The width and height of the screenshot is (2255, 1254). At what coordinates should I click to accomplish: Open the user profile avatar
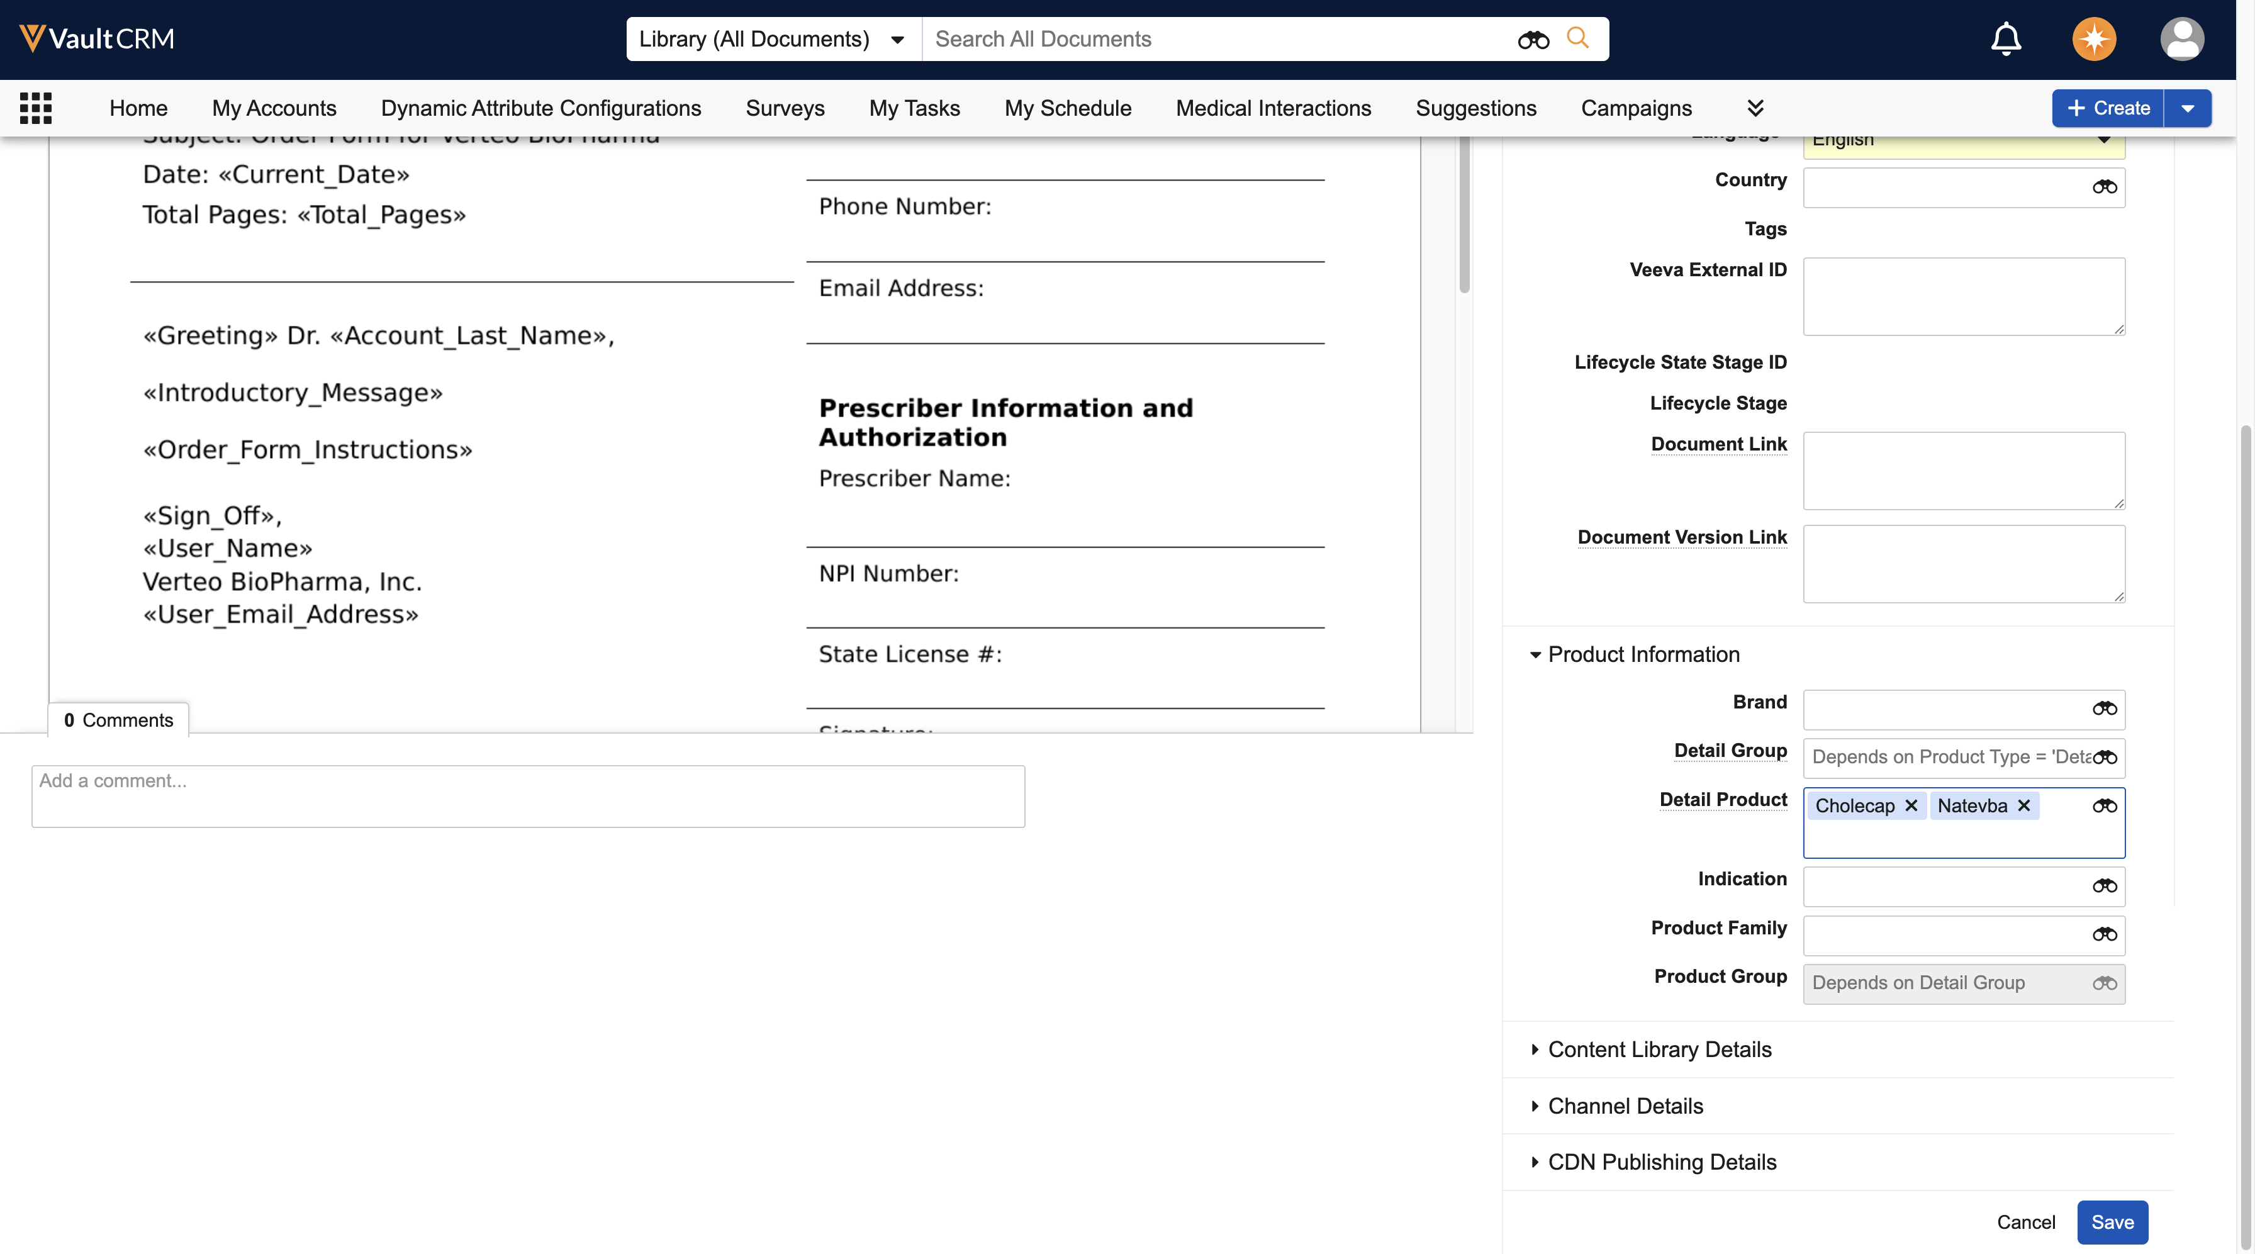tap(2181, 38)
